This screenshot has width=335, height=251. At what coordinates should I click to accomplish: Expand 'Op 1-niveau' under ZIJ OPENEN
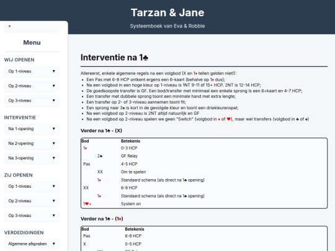(x=32, y=187)
